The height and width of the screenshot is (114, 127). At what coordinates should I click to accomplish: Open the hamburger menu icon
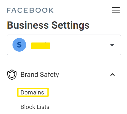pyautogui.click(x=116, y=10)
